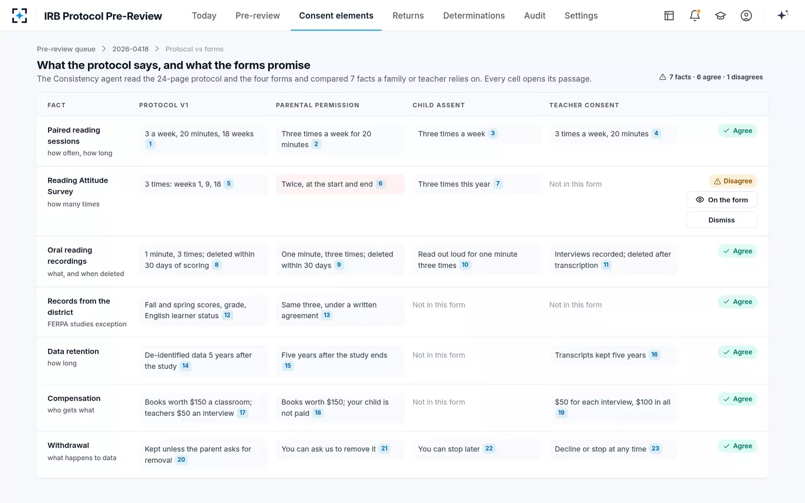Click the Agree badge for Paired reading sessions
Screen dimensions: 805x503
click(x=737, y=131)
